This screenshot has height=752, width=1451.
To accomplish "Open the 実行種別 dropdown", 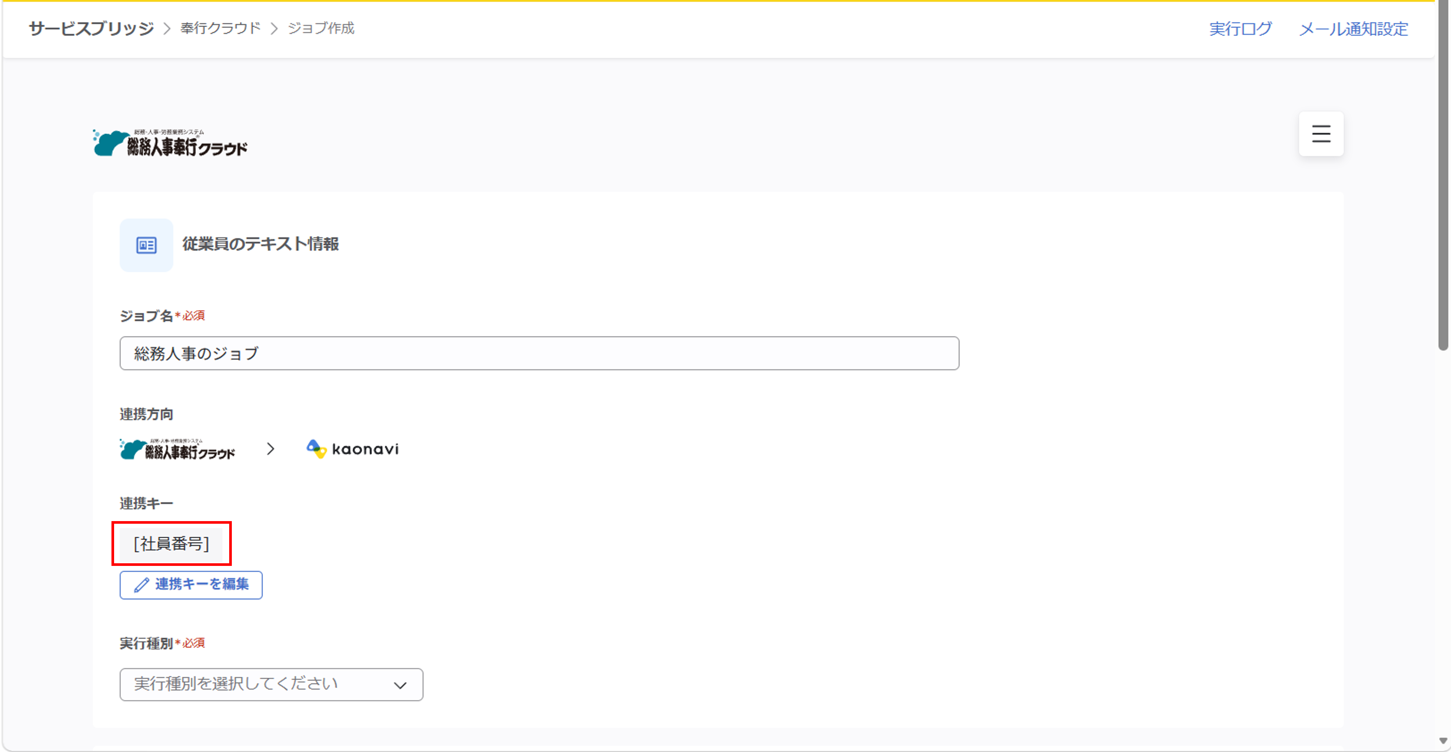I will coord(271,684).
